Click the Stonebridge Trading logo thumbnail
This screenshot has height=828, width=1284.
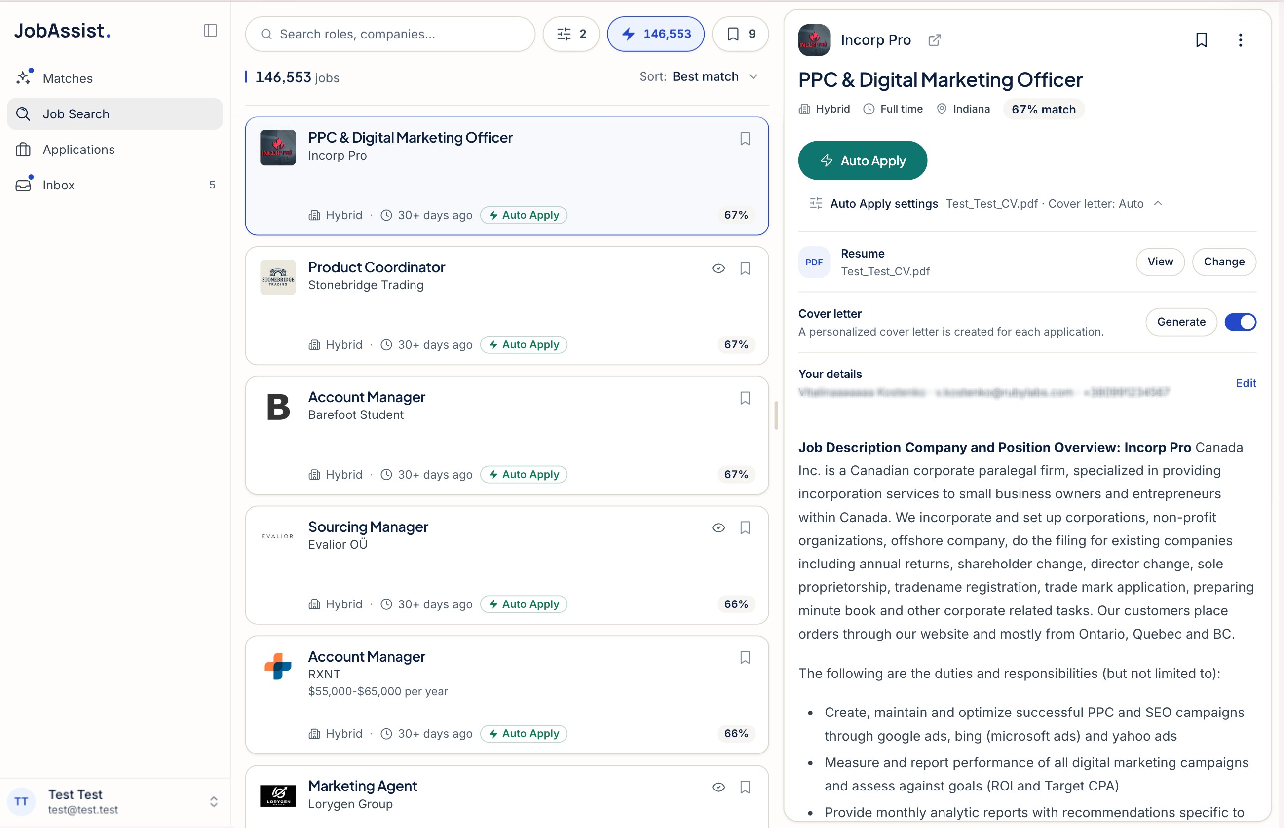click(278, 277)
